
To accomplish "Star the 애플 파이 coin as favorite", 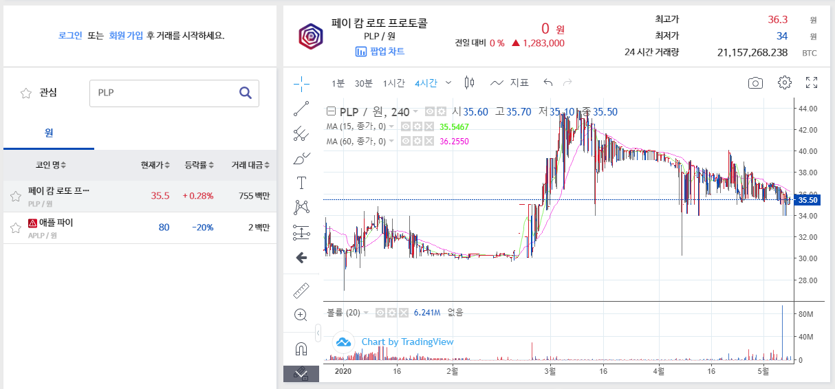I will (15, 228).
